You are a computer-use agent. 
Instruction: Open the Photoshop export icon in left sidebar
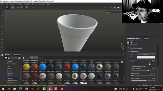coord(2,51)
